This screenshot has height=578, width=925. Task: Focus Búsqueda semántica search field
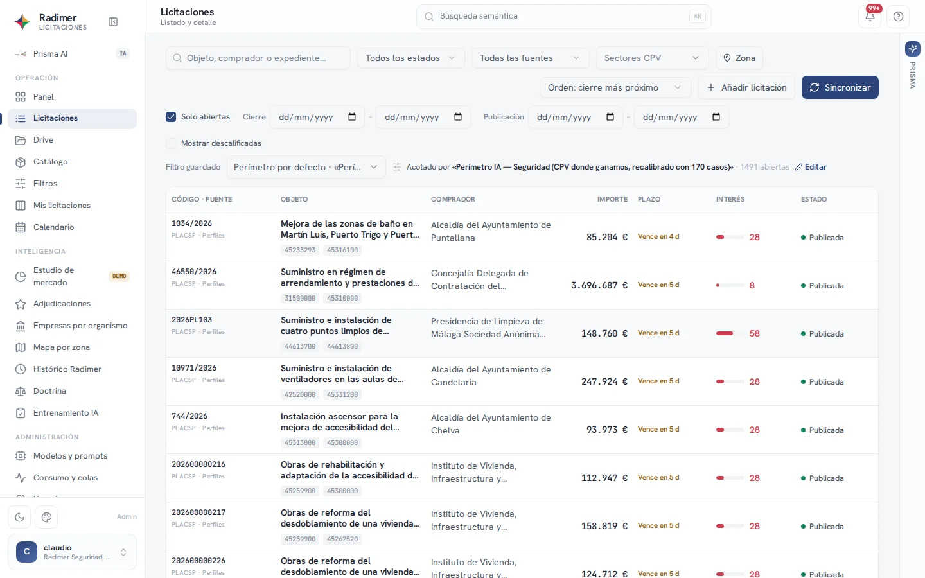(563, 17)
